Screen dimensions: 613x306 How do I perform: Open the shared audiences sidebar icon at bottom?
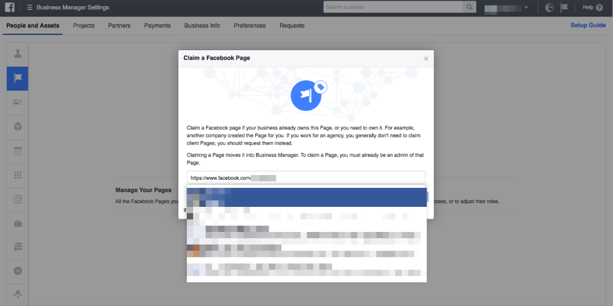click(x=18, y=294)
